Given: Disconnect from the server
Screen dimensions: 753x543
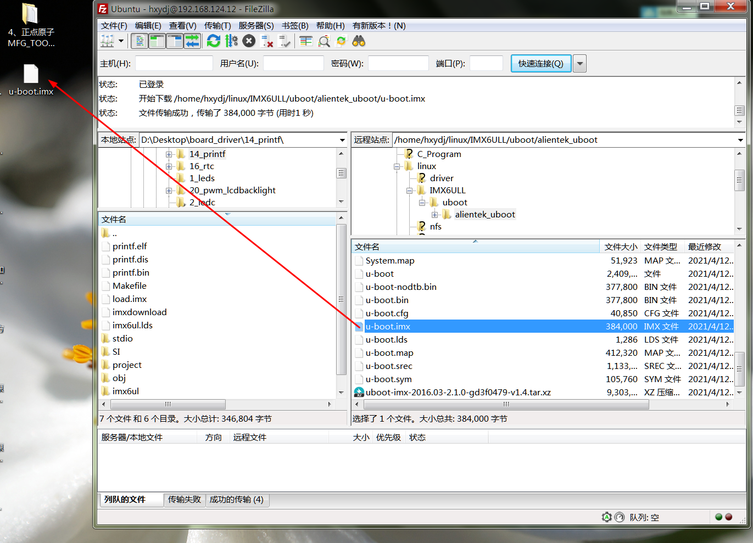Looking at the screenshot, I should (267, 40).
